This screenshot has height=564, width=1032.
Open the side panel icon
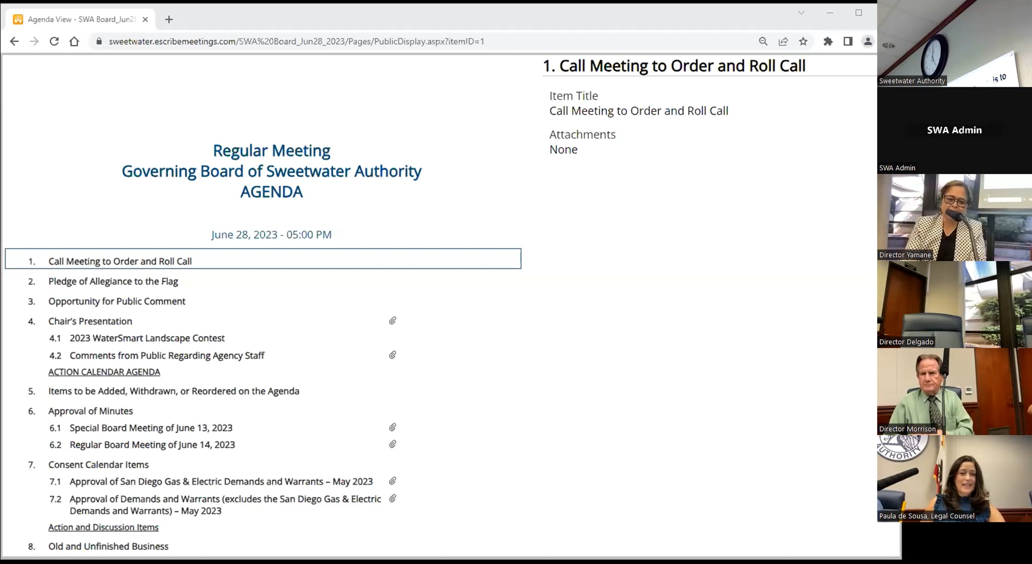(x=848, y=41)
